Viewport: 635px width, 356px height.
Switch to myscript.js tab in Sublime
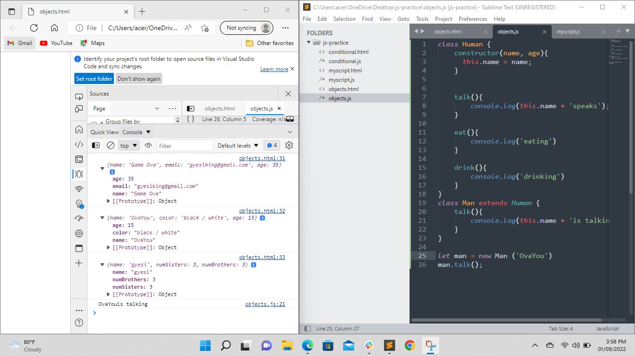568,32
